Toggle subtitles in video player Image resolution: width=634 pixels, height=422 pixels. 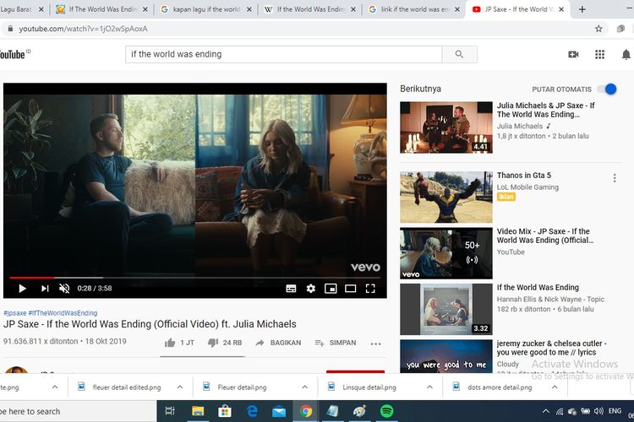pyautogui.click(x=291, y=289)
